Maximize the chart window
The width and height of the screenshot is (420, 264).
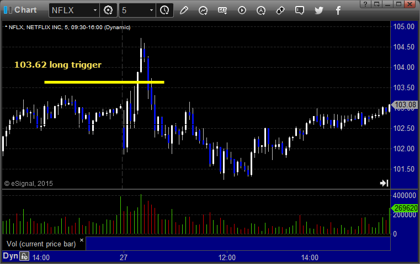coord(399,4)
